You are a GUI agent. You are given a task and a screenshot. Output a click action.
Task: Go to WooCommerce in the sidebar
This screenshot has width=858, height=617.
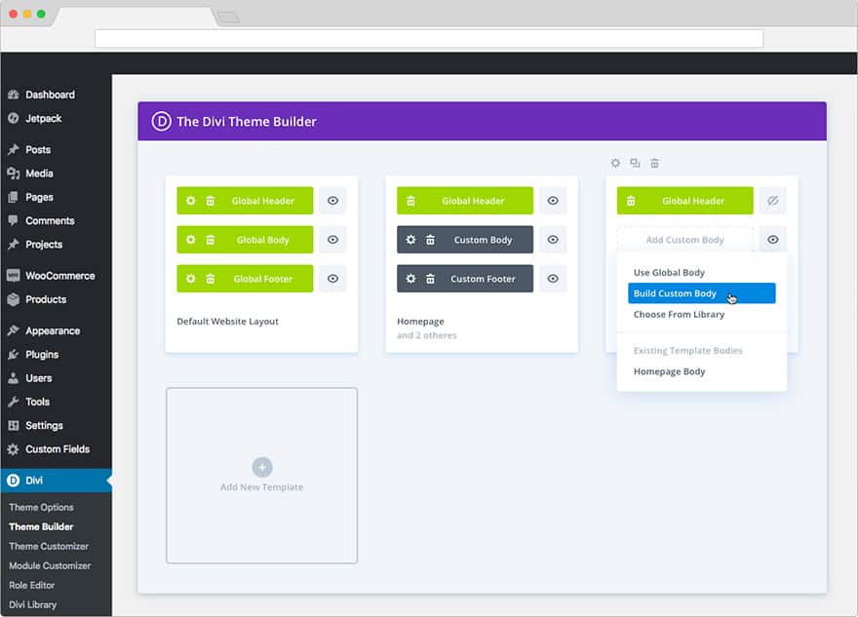[x=58, y=276]
